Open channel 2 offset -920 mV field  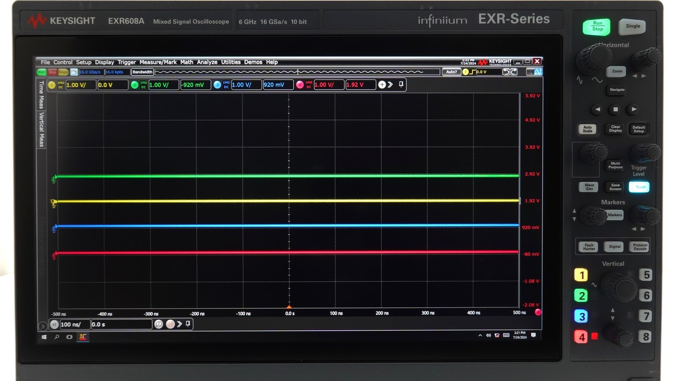(x=195, y=85)
